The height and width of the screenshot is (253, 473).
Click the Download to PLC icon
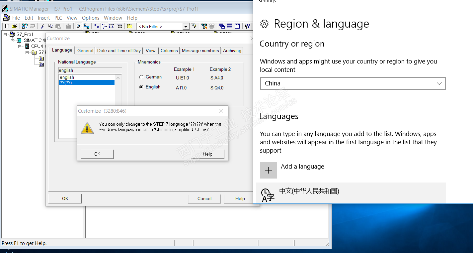(x=68, y=26)
